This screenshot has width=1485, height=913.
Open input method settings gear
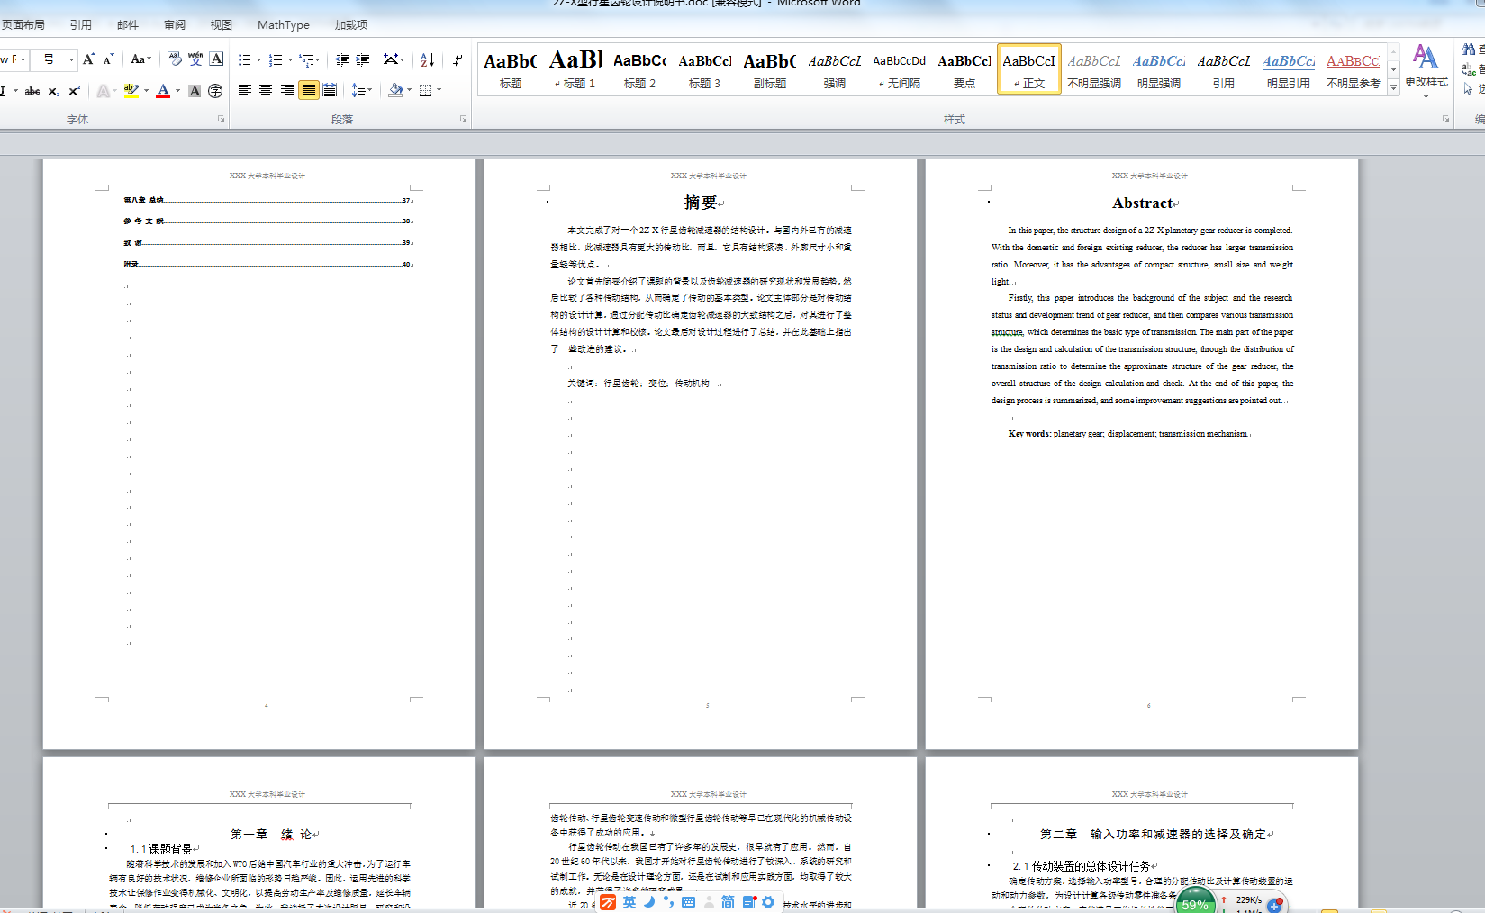(x=768, y=902)
